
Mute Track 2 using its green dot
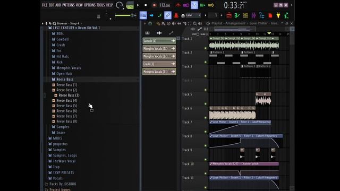tap(206, 62)
